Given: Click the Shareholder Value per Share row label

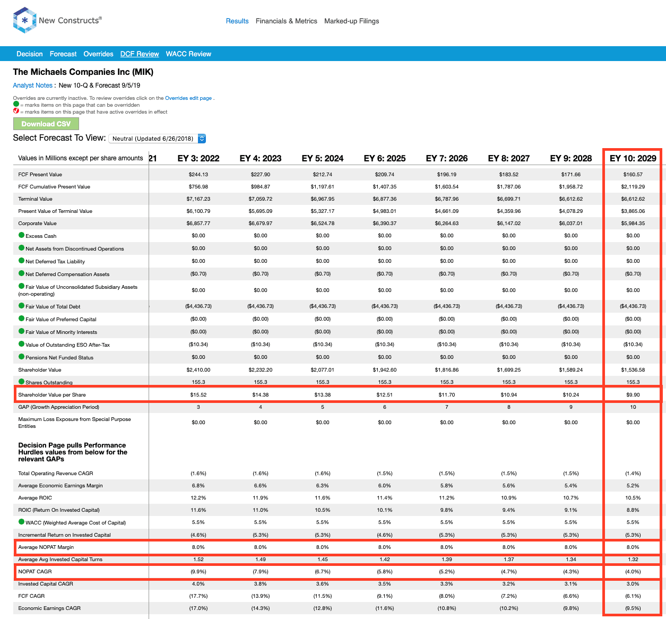Looking at the screenshot, I should click(52, 395).
